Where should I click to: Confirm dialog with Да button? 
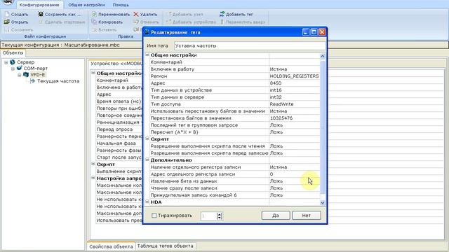click(276, 216)
